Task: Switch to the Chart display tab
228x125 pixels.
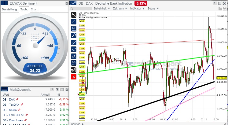Action: pyautogui.click(x=34, y=9)
